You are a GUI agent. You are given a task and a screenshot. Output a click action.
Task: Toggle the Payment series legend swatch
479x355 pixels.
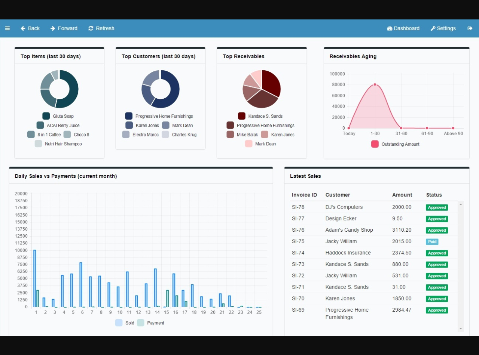tap(141, 323)
